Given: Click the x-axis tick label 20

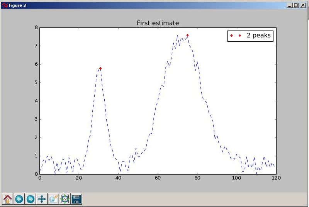Looking at the screenshot, I should coord(79,178).
